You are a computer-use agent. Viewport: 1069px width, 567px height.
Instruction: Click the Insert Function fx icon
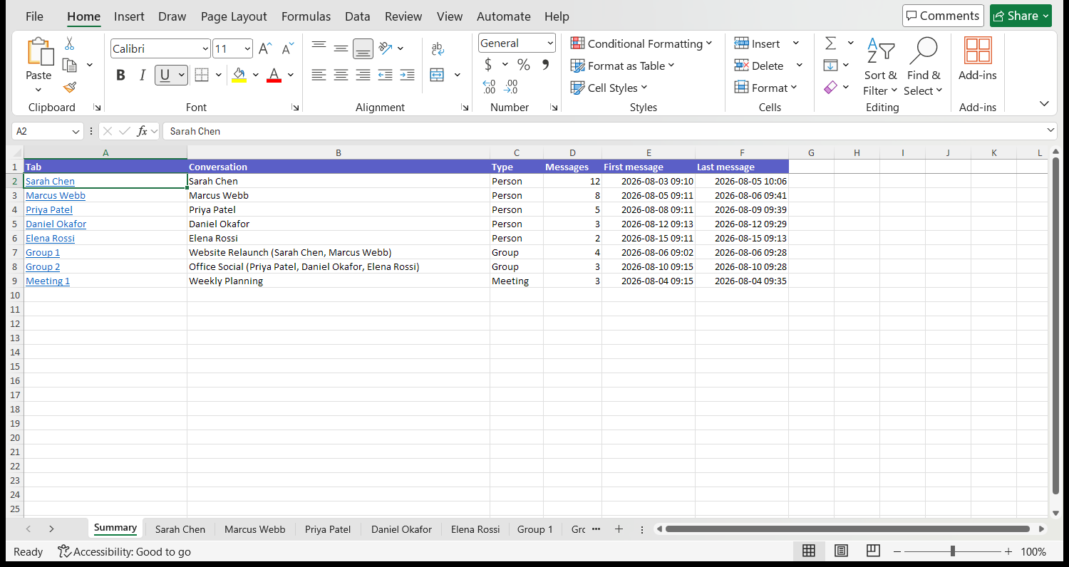(x=143, y=131)
